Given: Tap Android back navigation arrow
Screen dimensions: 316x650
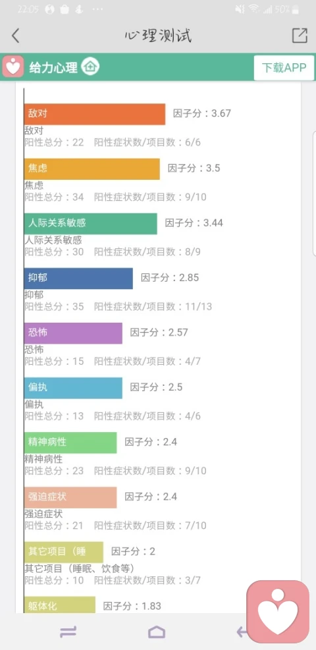Looking at the screenshot, I should [x=242, y=632].
